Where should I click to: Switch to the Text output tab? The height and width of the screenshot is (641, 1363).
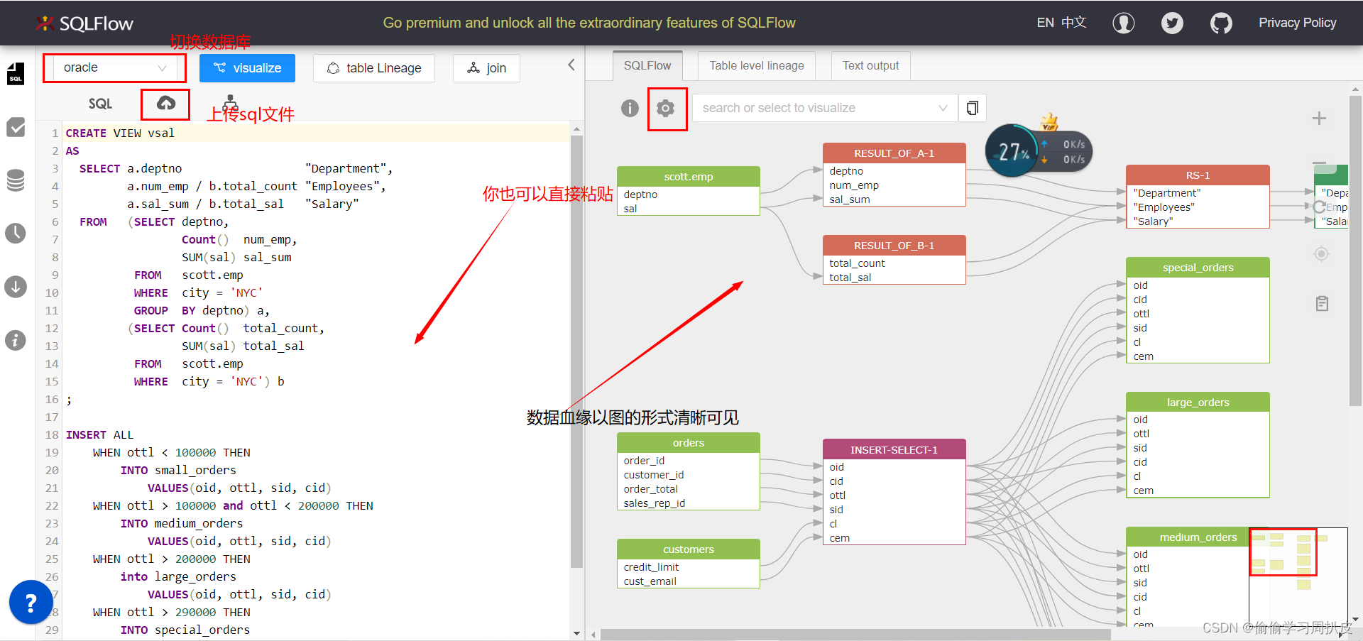870,65
